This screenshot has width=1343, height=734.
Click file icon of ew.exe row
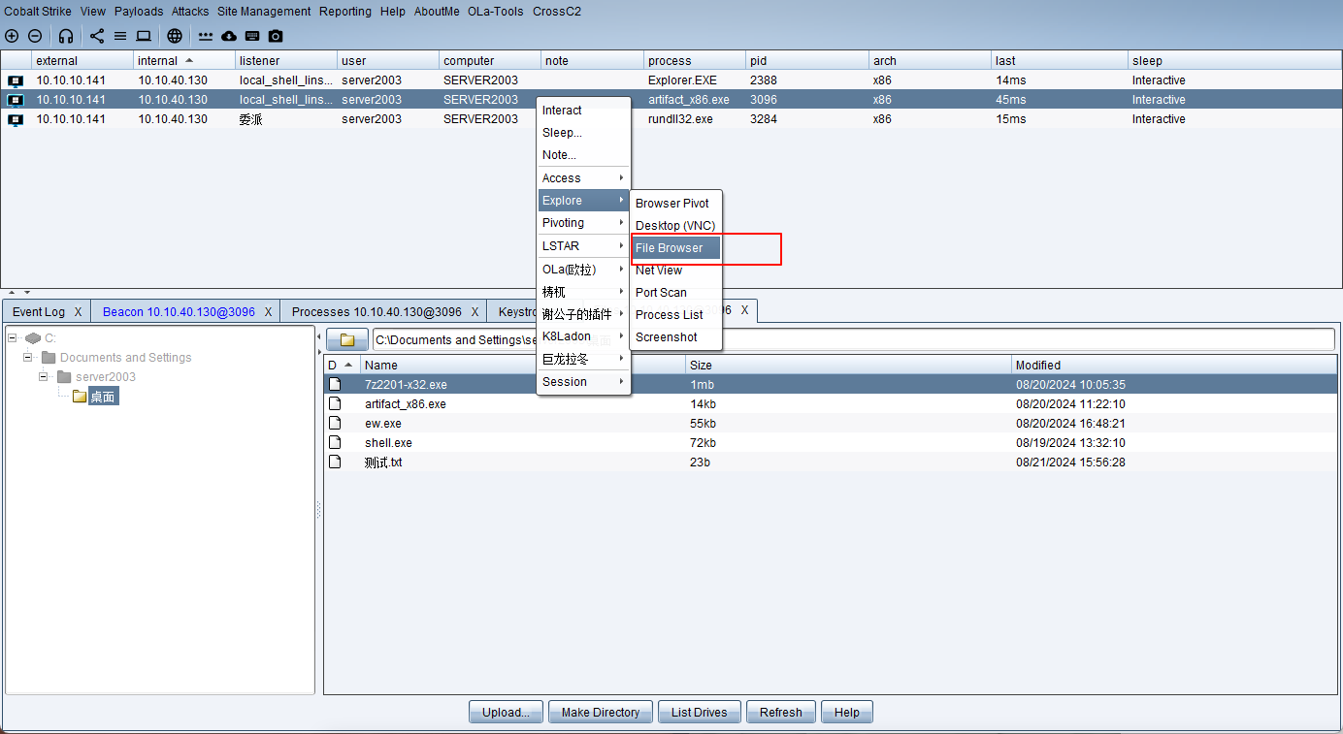coord(335,423)
